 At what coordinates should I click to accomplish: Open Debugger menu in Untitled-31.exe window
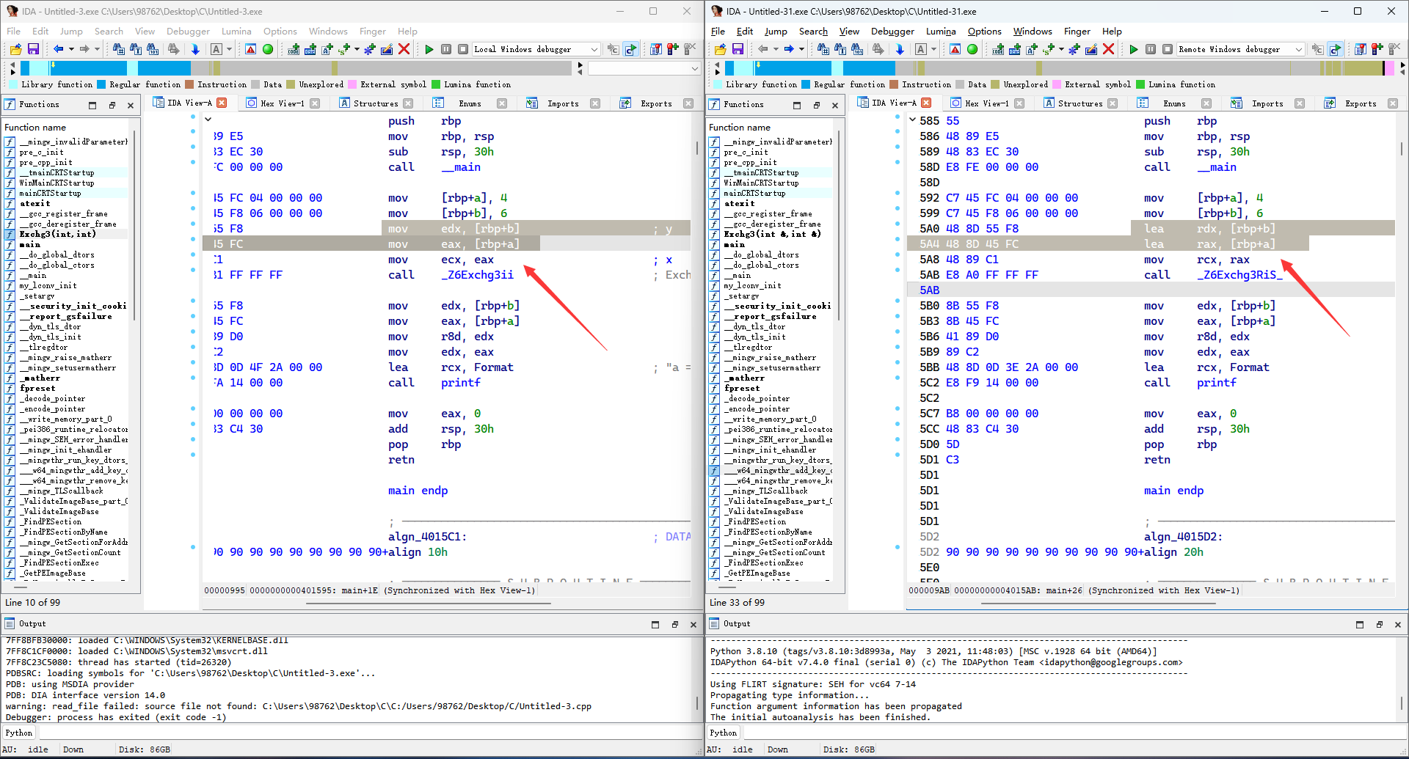(892, 32)
